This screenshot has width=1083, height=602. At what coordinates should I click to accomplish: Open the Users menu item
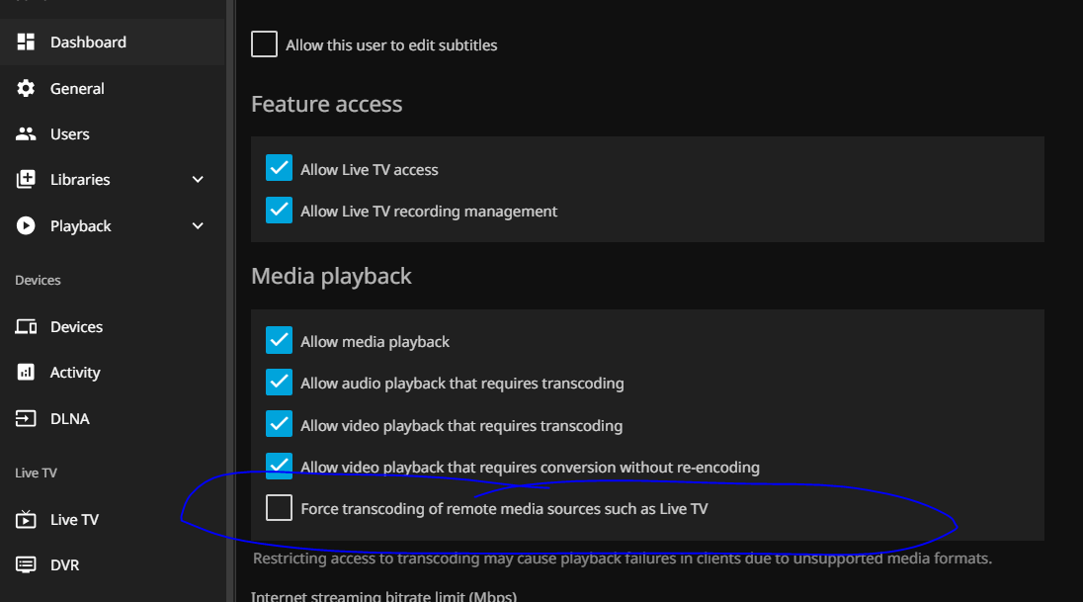(x=69, y=134)
